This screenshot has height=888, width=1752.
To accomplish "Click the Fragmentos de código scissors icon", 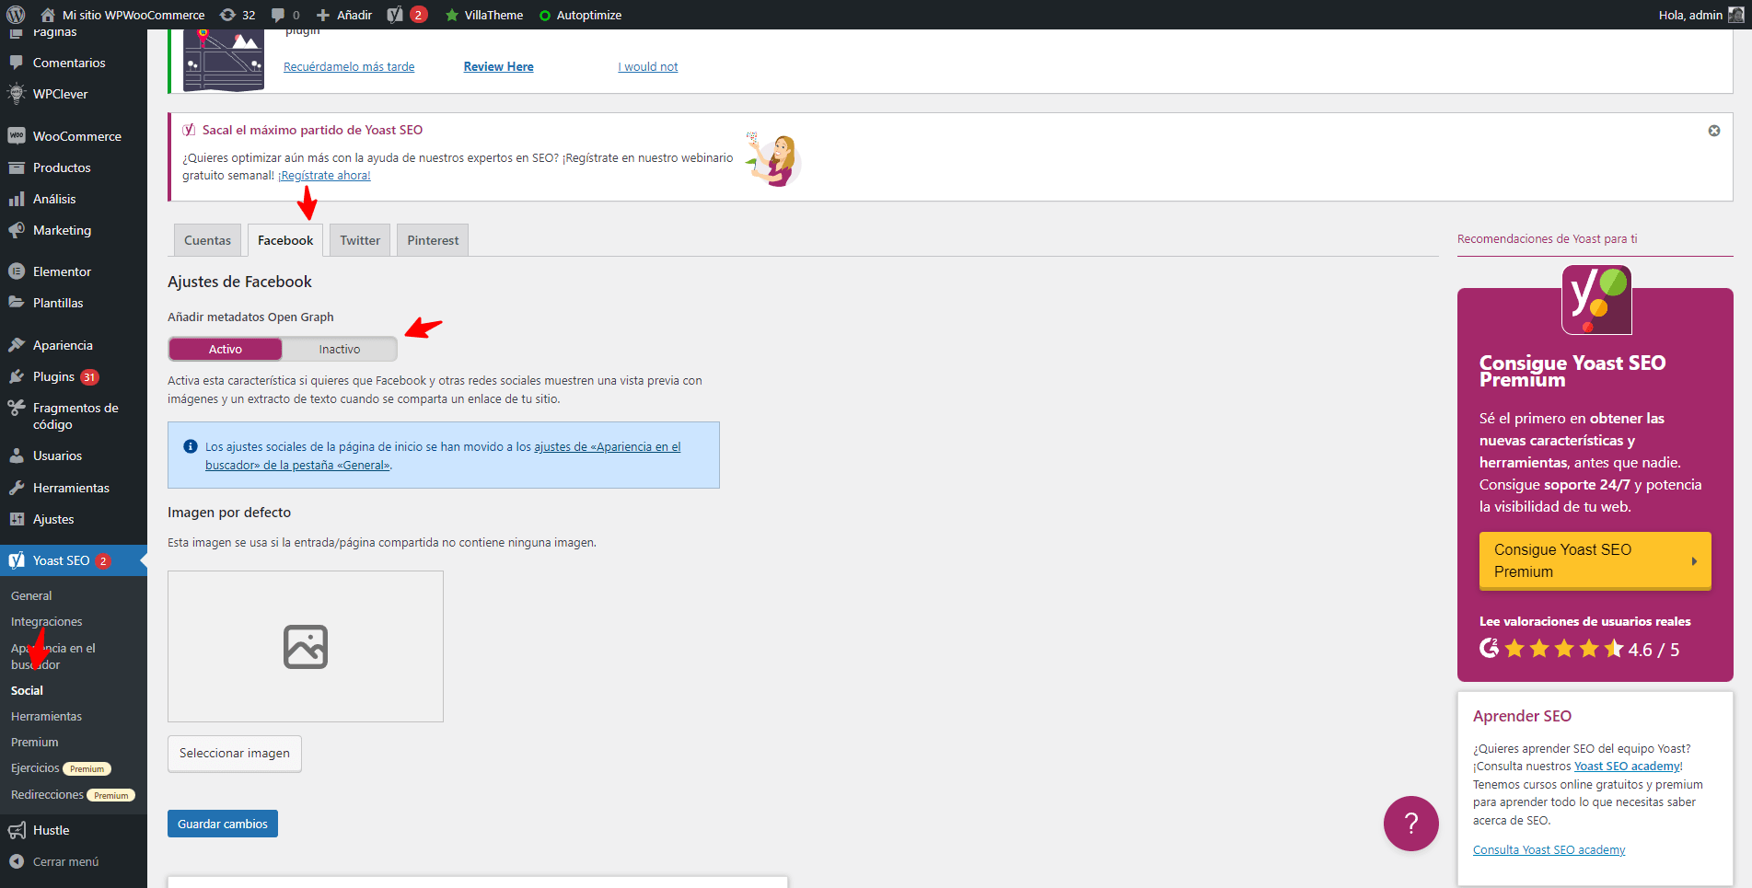I will pyautogui.click(x=17, y=408).
